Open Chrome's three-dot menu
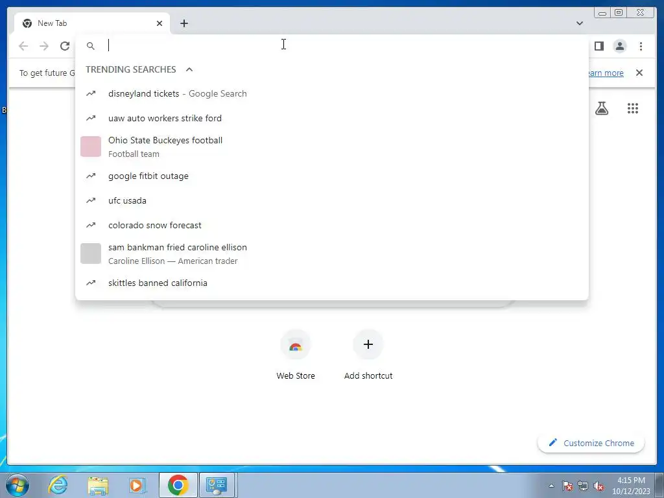The width and height of the screenshot is (664, 498). point(641,46)
